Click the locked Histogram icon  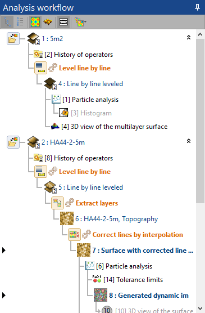(63, 113)
